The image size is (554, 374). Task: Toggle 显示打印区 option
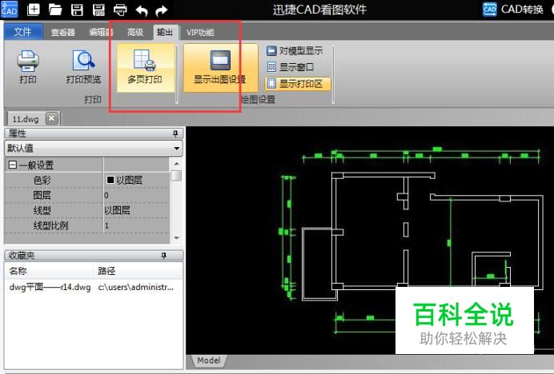tap(298, 84)
